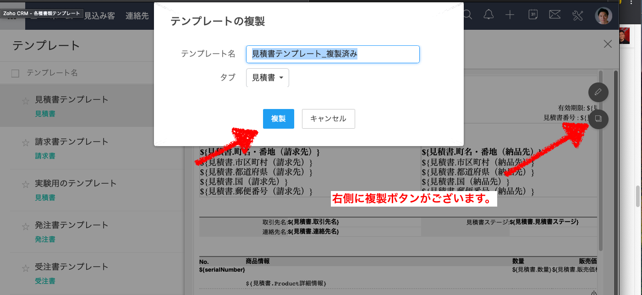The image size is (642, 295).
Task: Star the 請求書テンプレート as favorite
Action: click(25, 142)
